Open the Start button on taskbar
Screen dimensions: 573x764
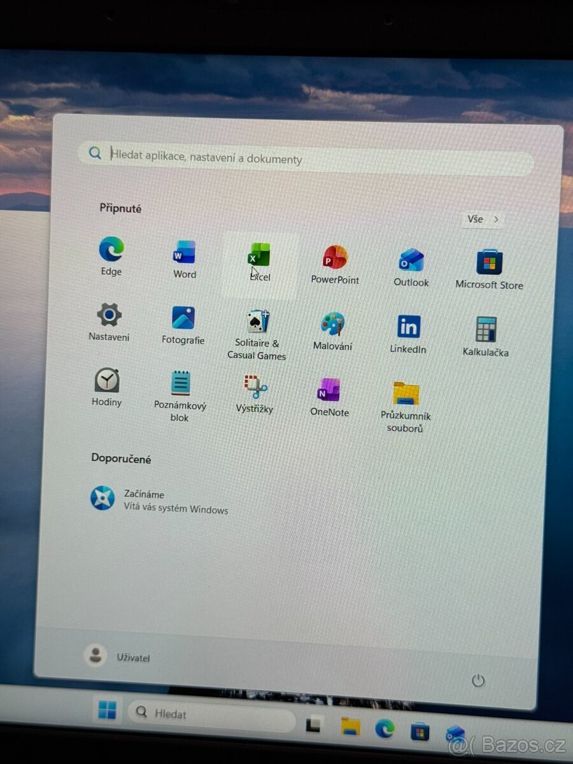point(108,712)
